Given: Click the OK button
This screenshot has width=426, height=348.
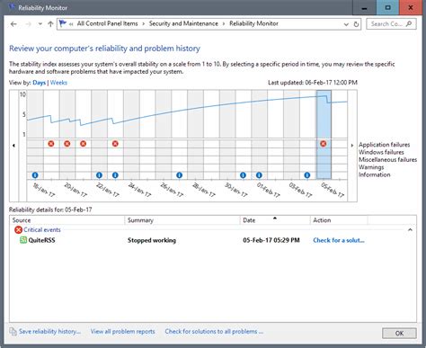Looking at the screenshot, I should coord(399,333).
